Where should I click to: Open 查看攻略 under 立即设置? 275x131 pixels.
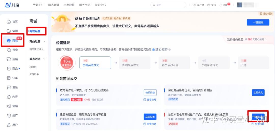coord(150,124)
